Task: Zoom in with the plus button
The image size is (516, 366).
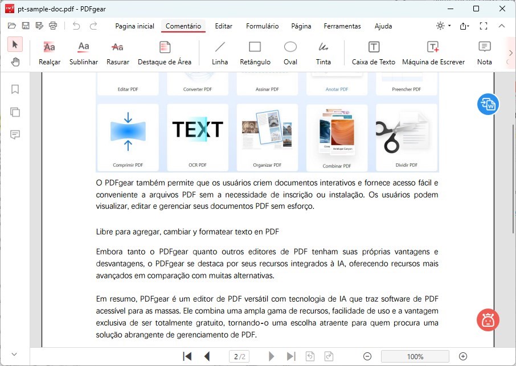Action: pyautogui.click(x=462, y=356)
